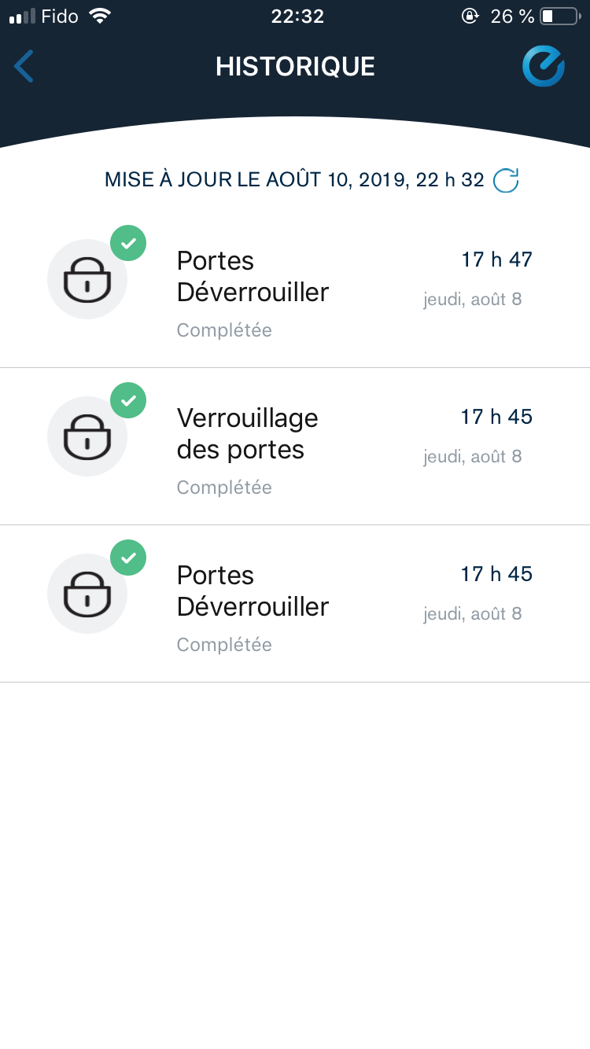Viewport: 590px width, 1049px height.
Task: Tap the green checkmark badge on the last entry
Action: [128, 558]
